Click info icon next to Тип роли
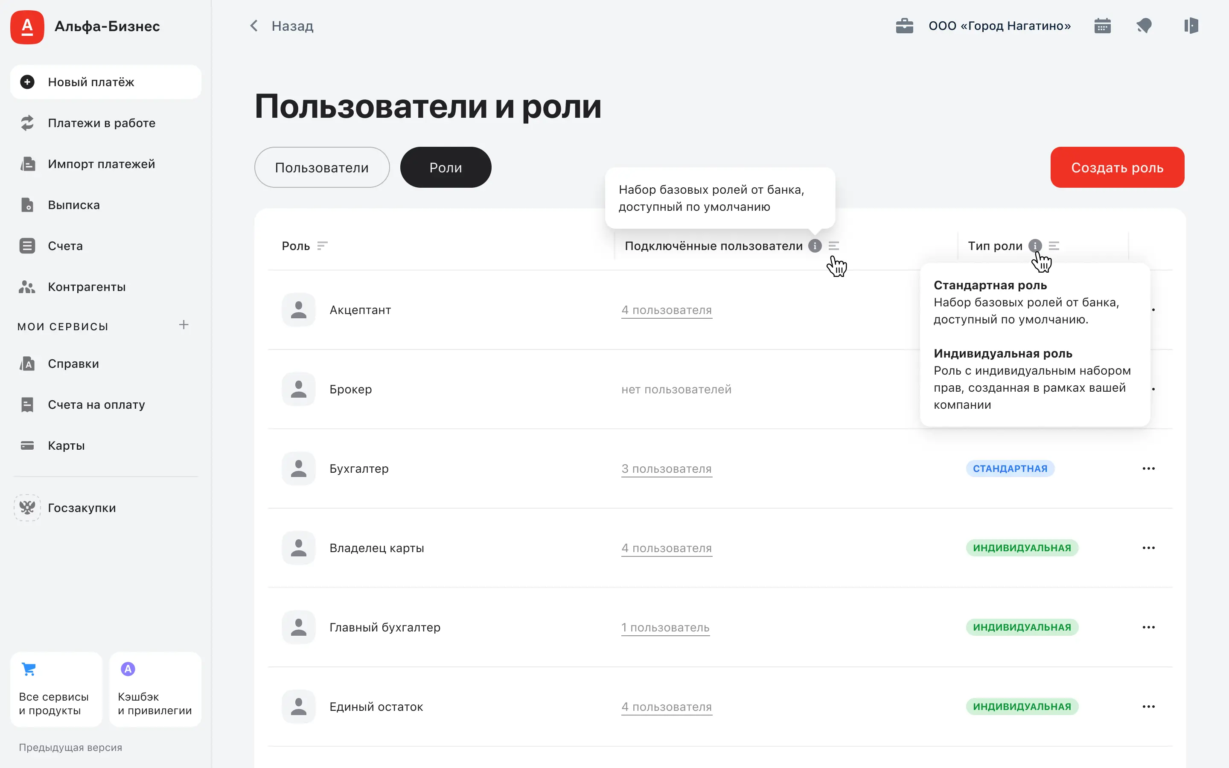 point(1034,246)
